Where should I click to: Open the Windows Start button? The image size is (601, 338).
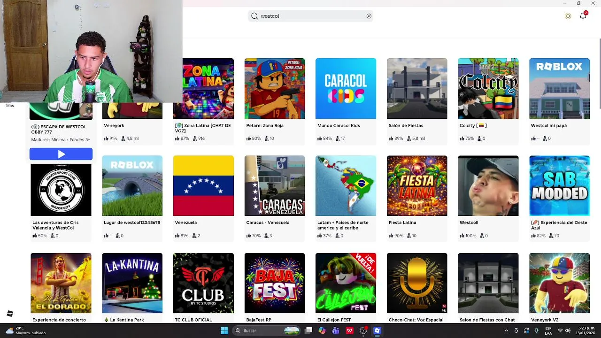224,330
